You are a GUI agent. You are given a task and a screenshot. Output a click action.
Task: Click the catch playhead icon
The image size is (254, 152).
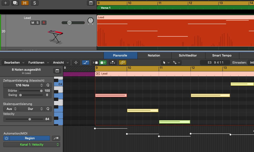click(113, 63)
